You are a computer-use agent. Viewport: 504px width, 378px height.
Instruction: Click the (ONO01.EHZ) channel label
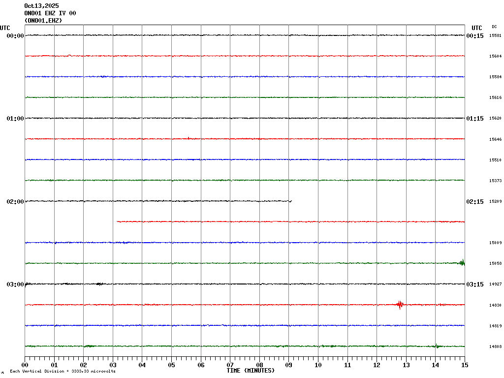43,21
